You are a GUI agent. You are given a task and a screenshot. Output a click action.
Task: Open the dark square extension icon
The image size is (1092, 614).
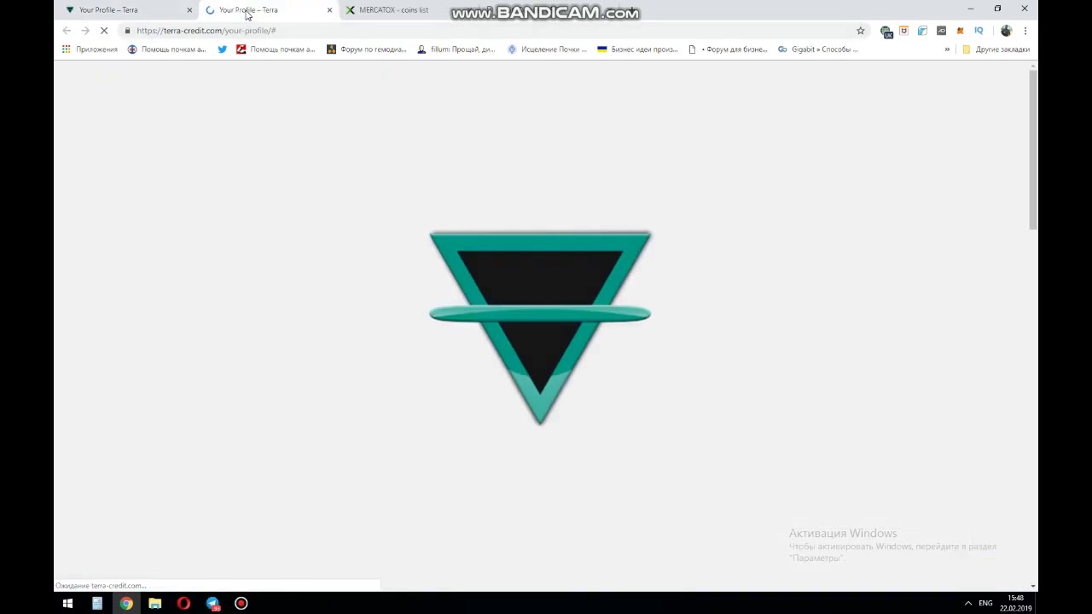tap(941, 31)
